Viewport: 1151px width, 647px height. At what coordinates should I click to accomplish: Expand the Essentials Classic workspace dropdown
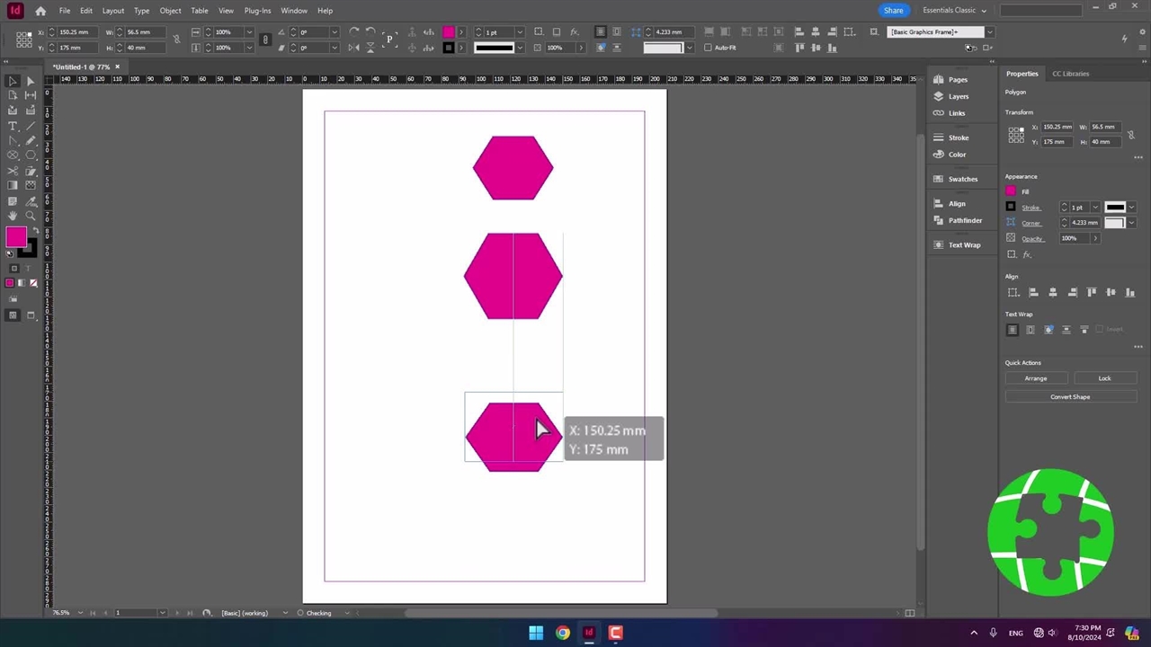pyautogui.click(x=984, y=11)
